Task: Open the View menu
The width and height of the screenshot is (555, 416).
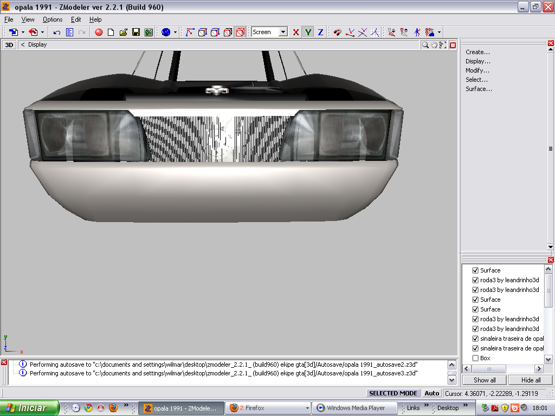Action: pyautogui.click(x=28, y=19)
